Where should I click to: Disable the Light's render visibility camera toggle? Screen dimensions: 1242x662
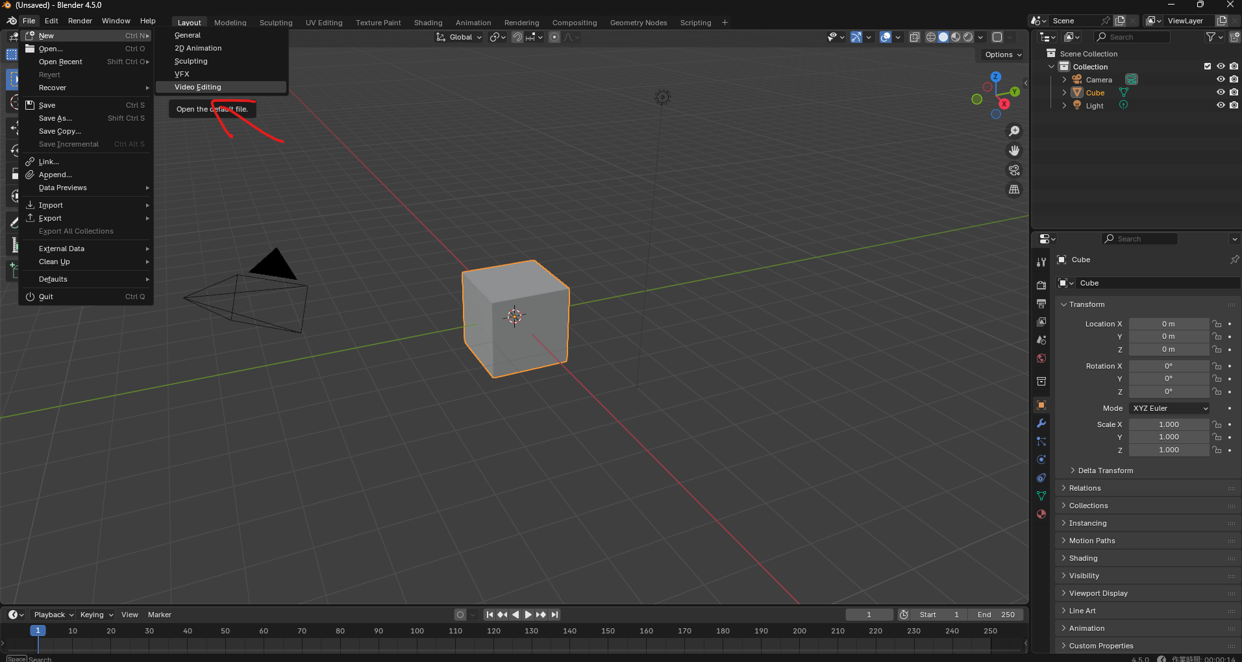coord(1234,105)
